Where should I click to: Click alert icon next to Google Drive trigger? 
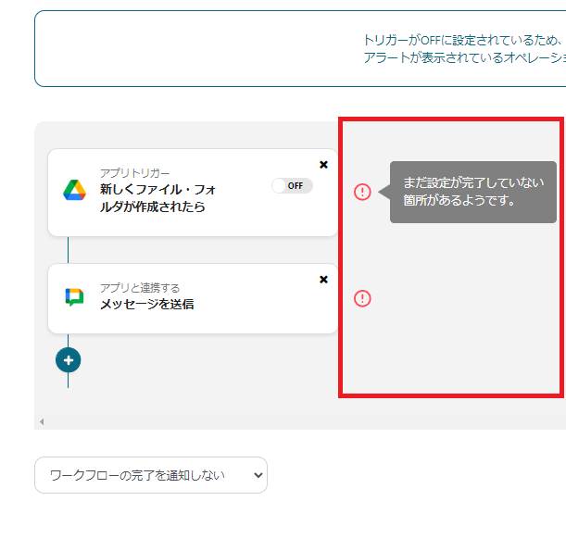(x=362, y=192)
